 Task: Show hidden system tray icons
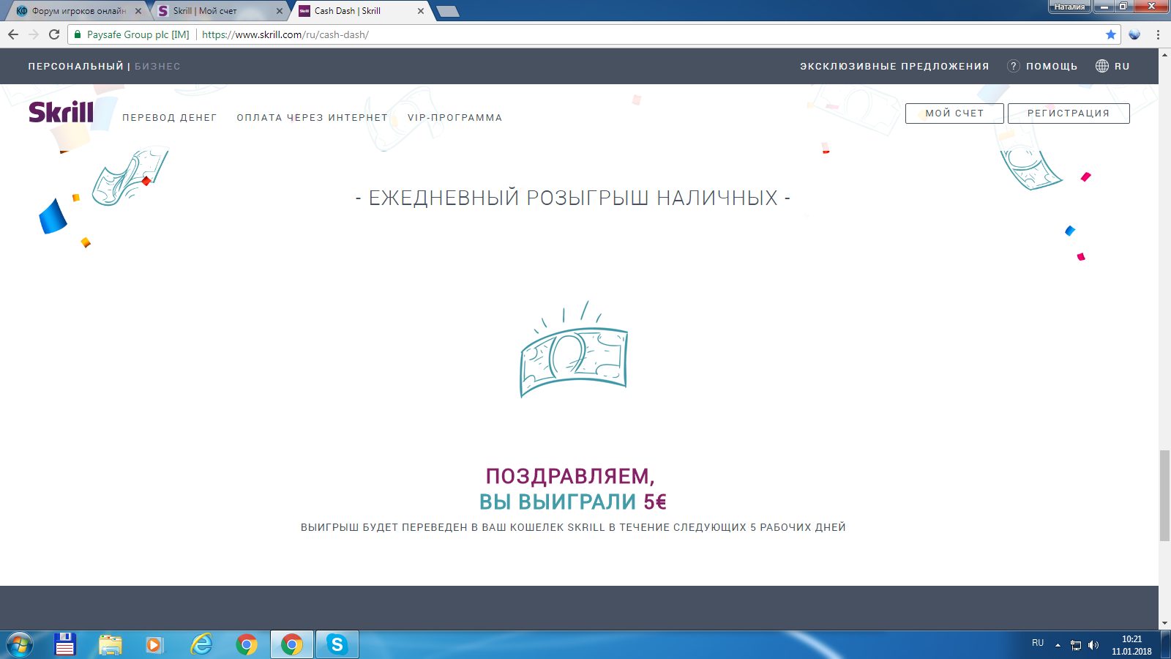1058,645
